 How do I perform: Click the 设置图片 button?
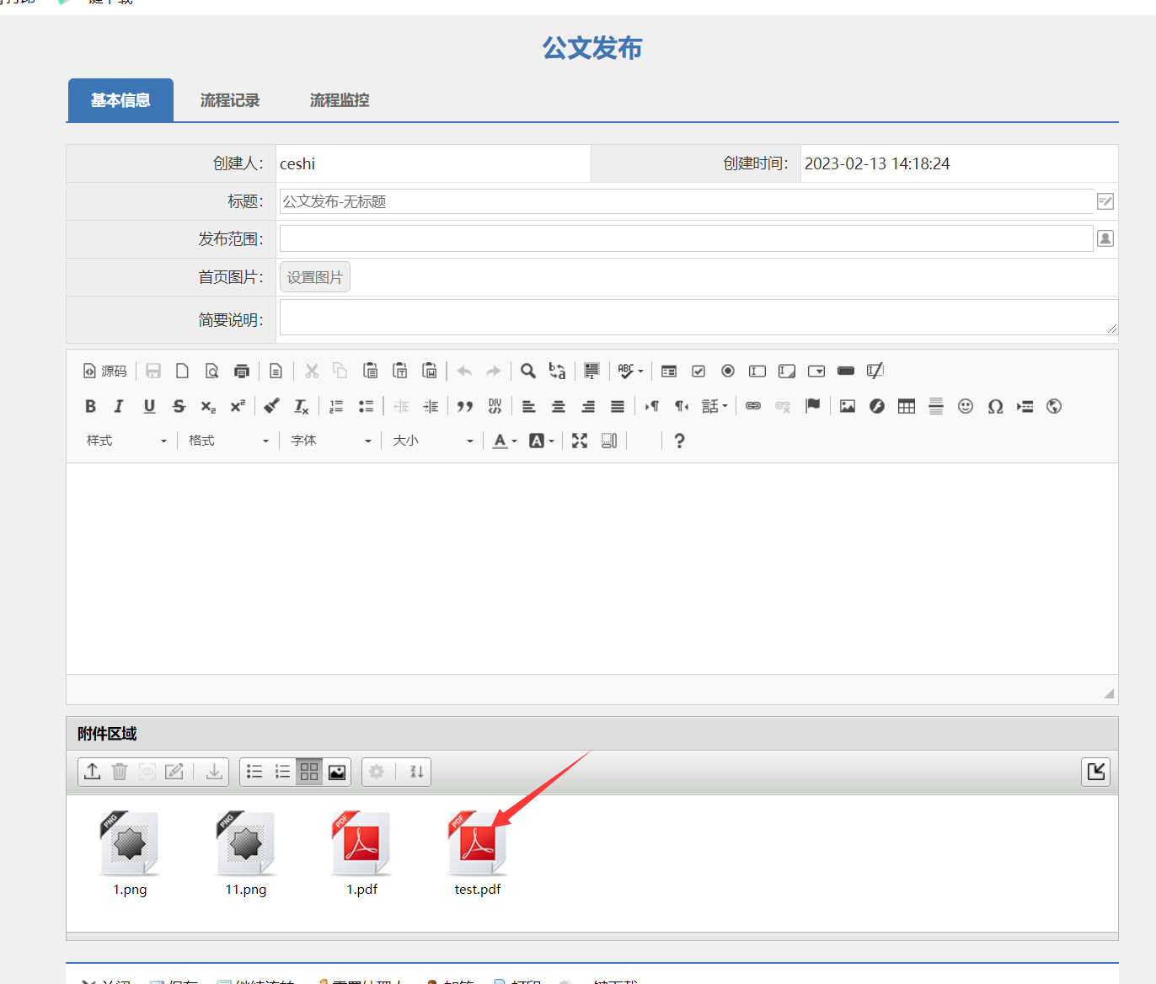(x=315, y=277)
